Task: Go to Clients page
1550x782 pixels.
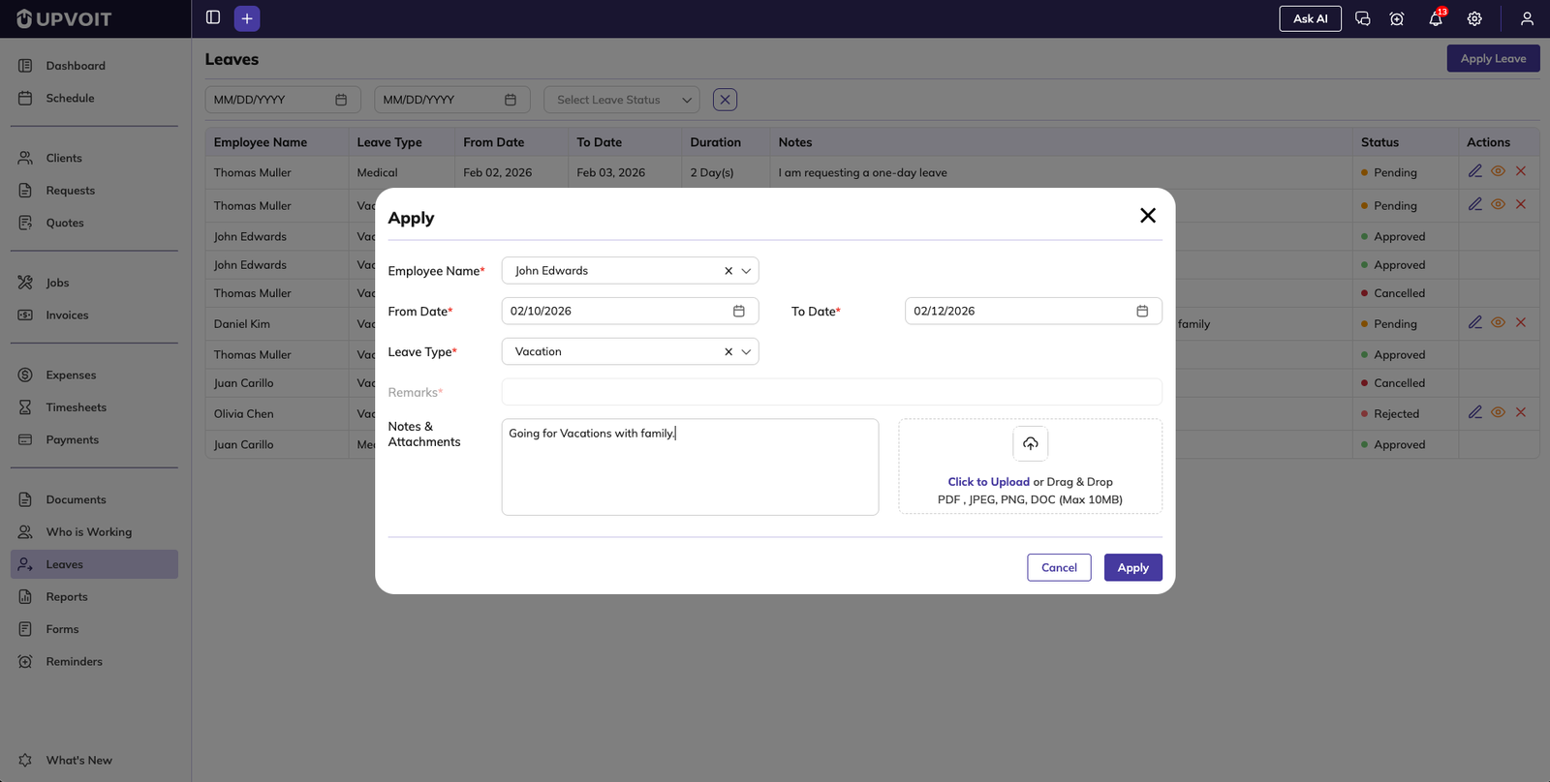Action: pyautogui.click(x=94, y=158)
